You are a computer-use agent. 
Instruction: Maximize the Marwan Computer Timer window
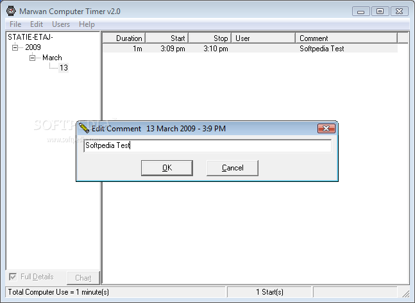coord(380,12)
